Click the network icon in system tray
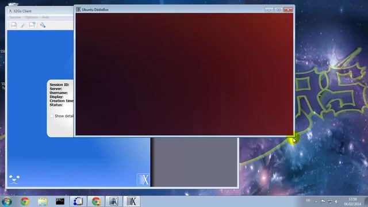 pos(330,201)
